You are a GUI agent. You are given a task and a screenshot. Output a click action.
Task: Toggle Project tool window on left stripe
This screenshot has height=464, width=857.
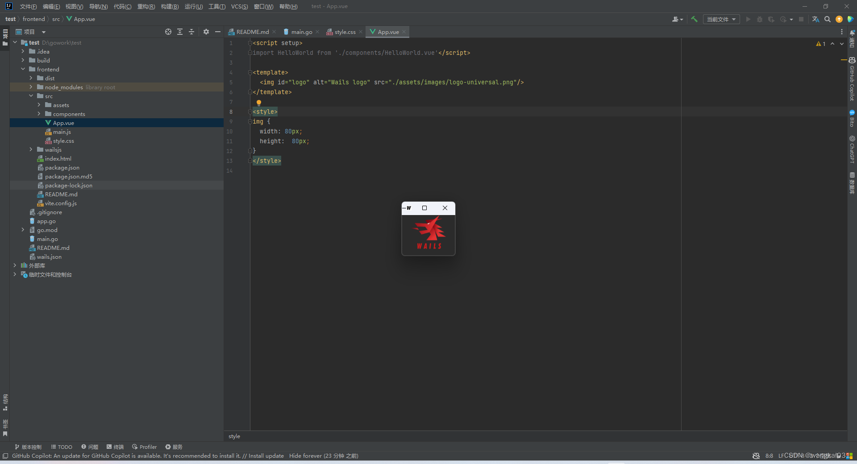[x=5, y=37]
